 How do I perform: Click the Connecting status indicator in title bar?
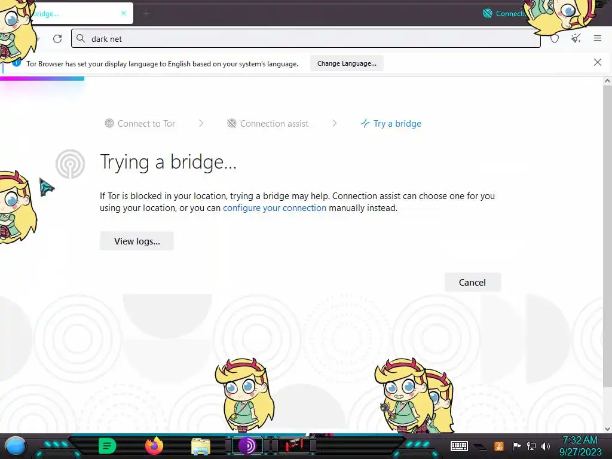504,14
